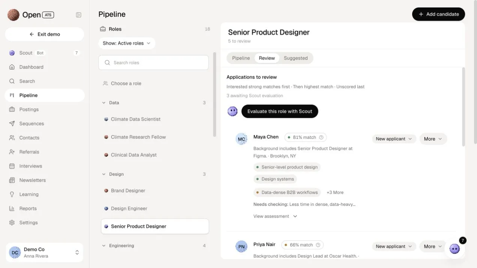The height and width of the screenshot is (268, 477).
Task: Show the +3 More tags for Maya Chen
Action: 335,192
